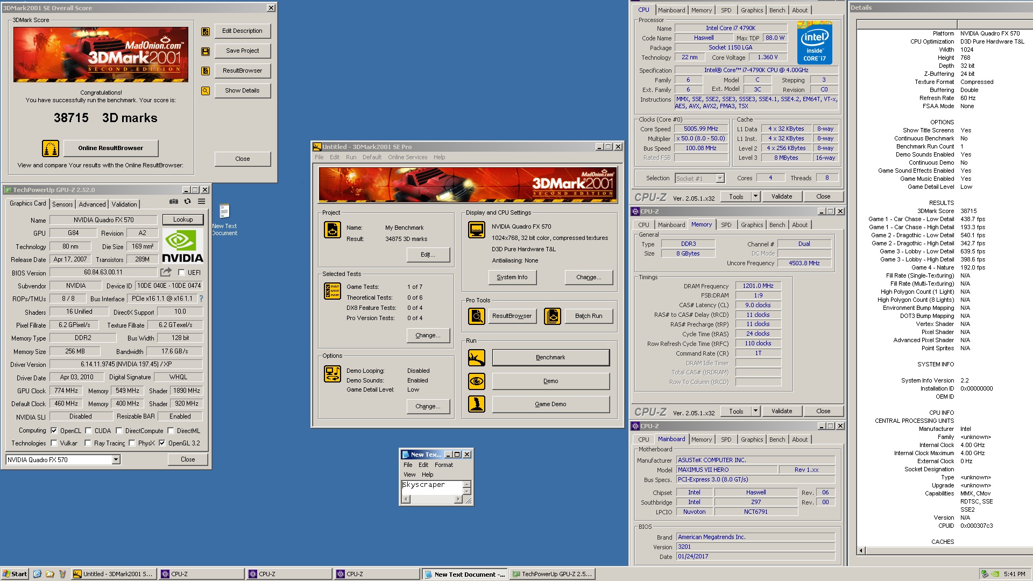The width and height of the screenshot is (1033, 581).
Task: Expand Tools dropdown arrow in CPU tab window
Action: point(755,197)
